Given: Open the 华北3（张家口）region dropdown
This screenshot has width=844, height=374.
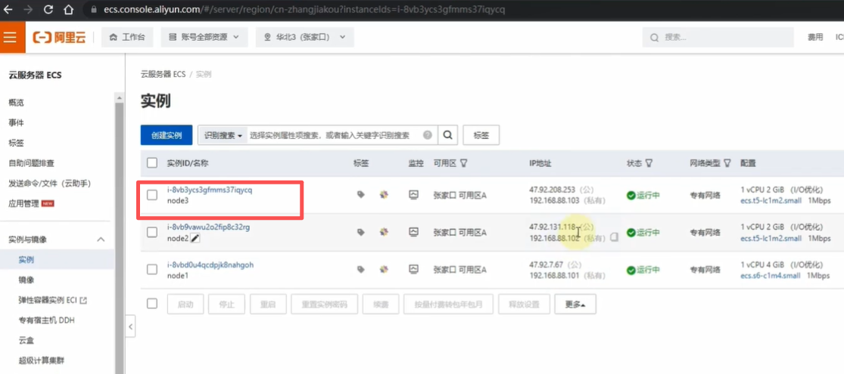Looking at the screenshot, I should coord(304,37).
